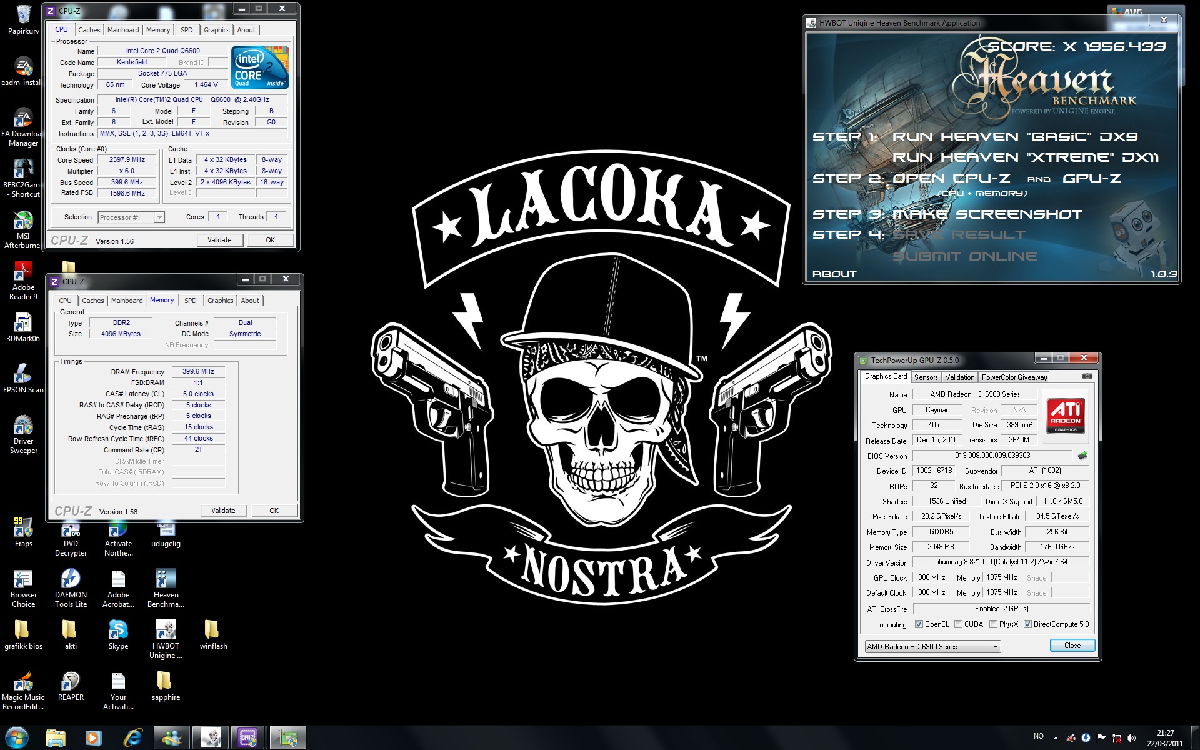
Task: Launch Driver Sweeper from the desktop
Action: point(23,434)
